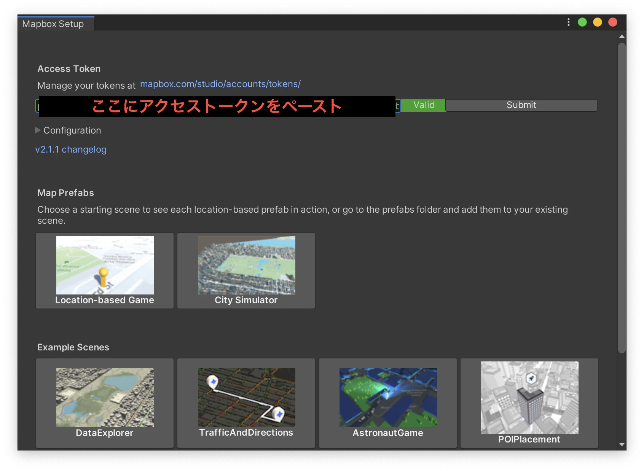Expand the Configuration foldout triangle
The width and height of the screenshot is (644, 471).
coord(38,130)
